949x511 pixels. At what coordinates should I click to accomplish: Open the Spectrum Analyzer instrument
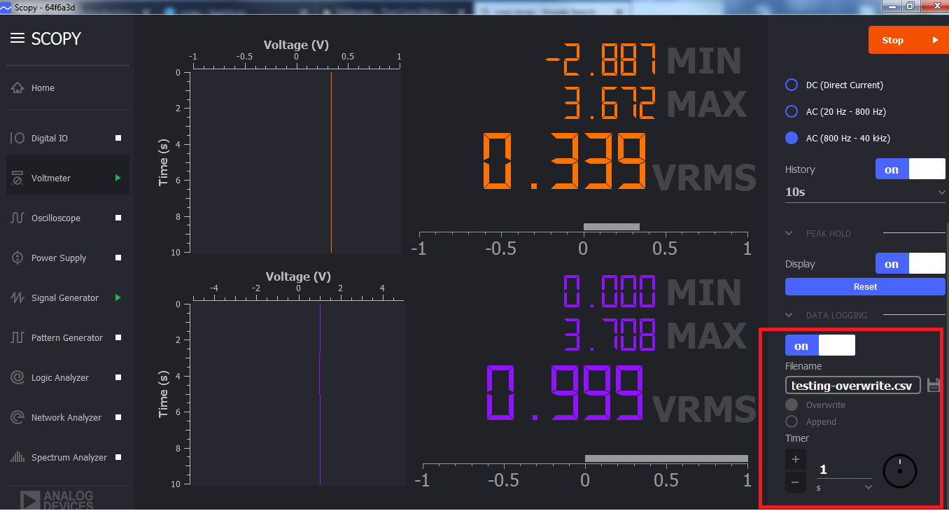click(x=68, y=458)
